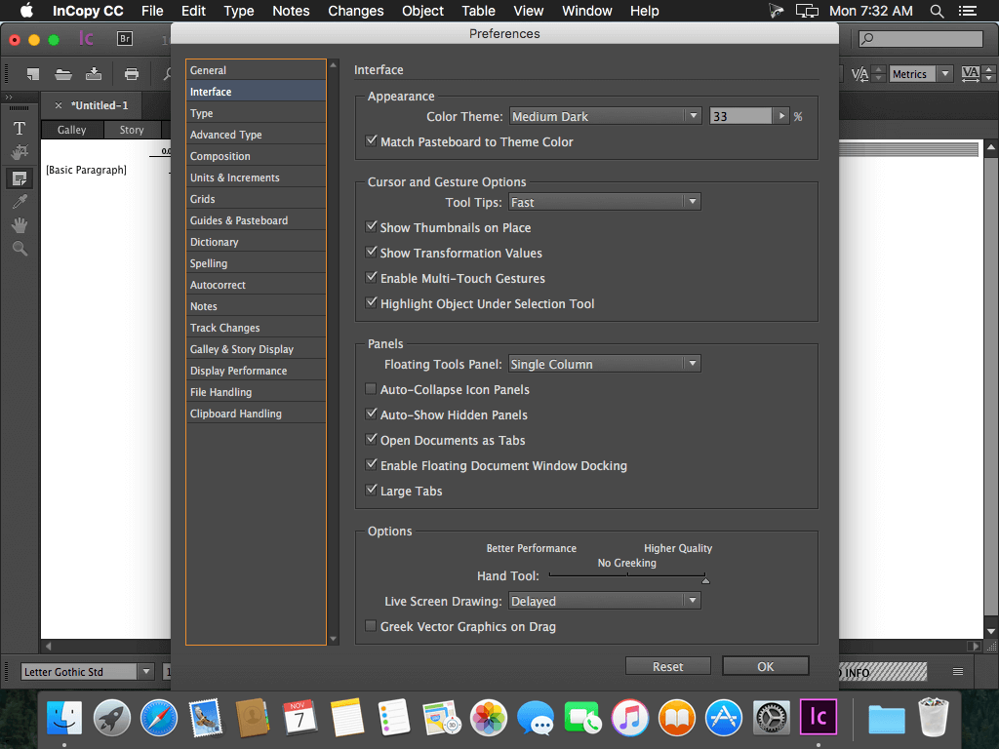Select the Zoom tool in toolbox

20,249
